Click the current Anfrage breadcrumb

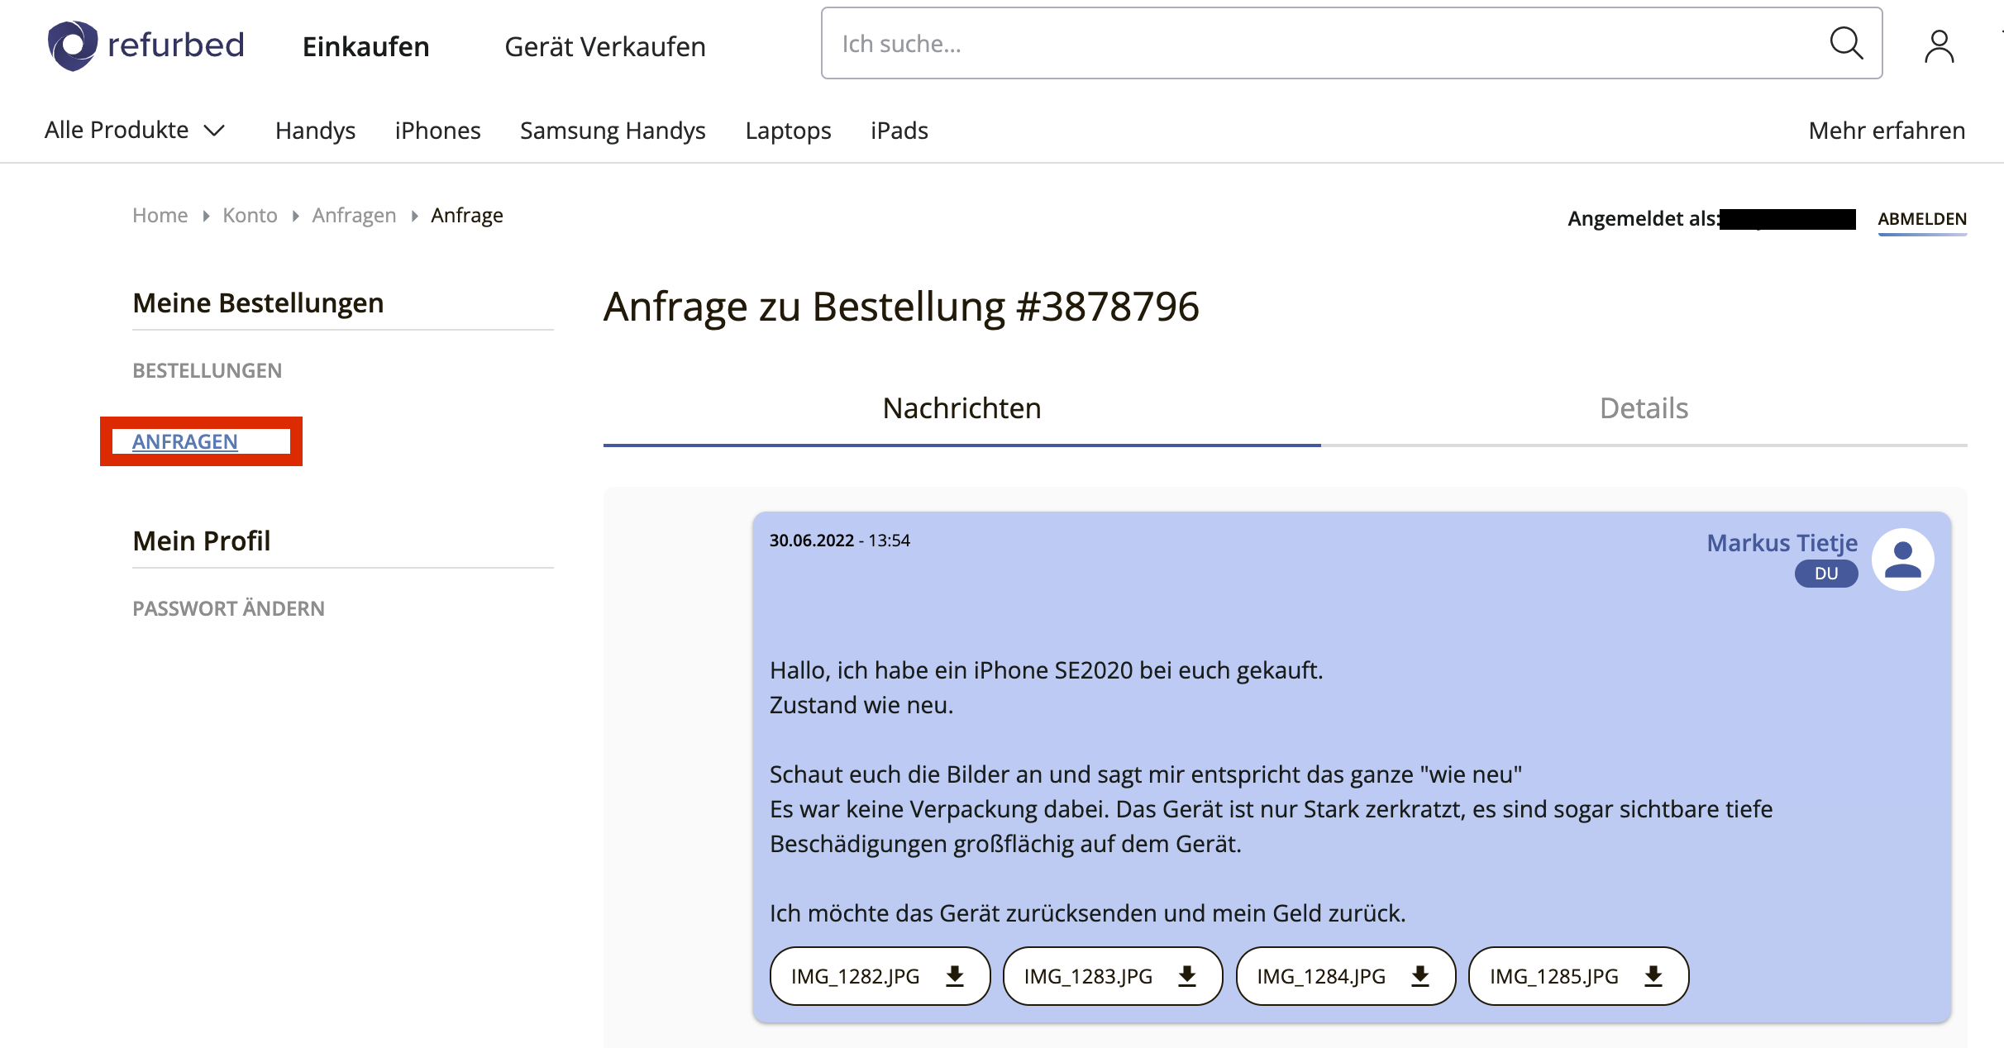pyautogui.click(x=467, y=216)
